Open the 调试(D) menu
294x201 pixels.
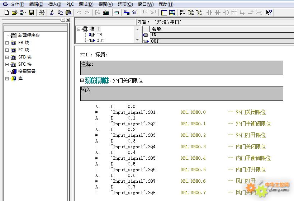click(86, 4)
